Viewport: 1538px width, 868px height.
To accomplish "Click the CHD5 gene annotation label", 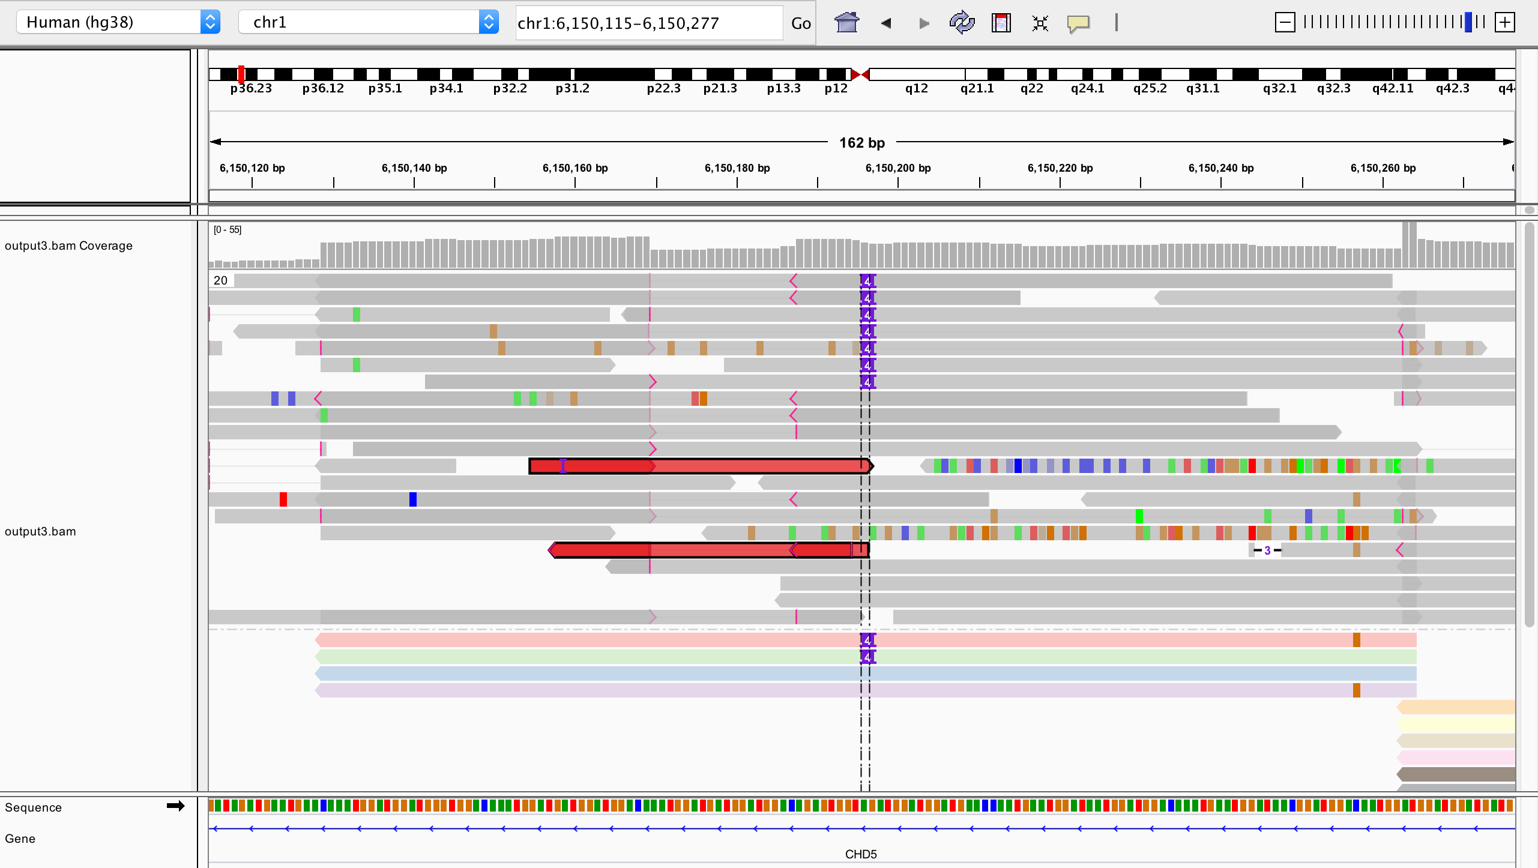I will [860, 854].
